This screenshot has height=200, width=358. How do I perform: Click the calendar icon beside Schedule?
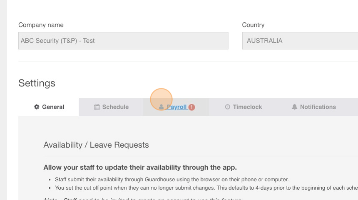97,107
